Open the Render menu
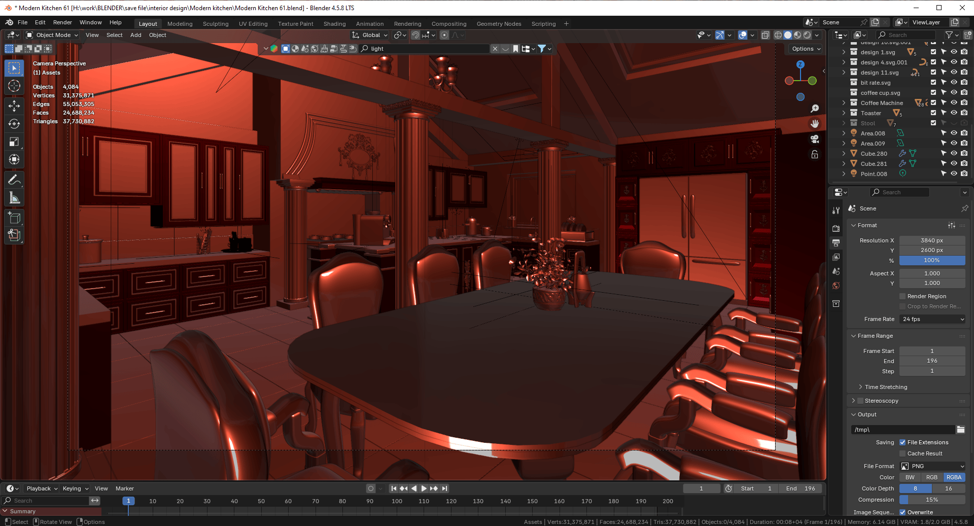The height and width of the screenshot is (526, 974). click(x=62, y=22)
